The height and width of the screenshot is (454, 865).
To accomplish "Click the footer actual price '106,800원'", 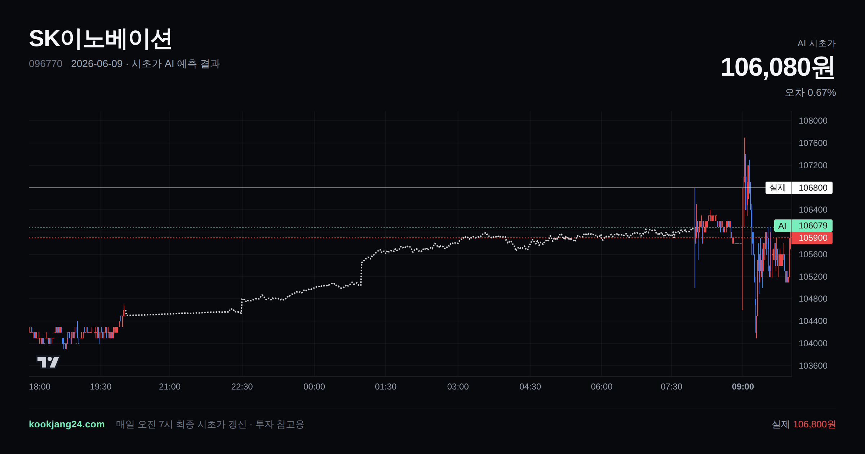I will (814, 424).
